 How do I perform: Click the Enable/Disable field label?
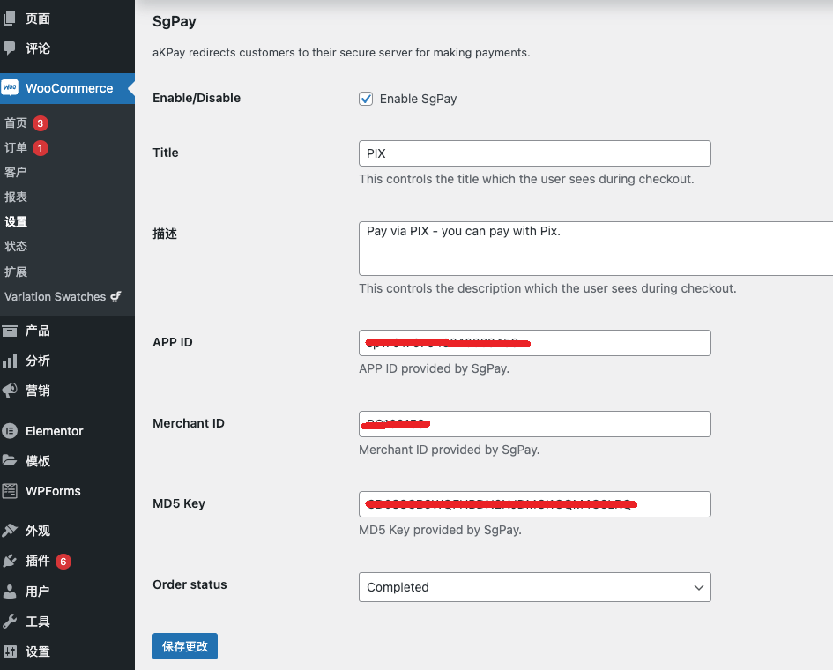(197, 98)
